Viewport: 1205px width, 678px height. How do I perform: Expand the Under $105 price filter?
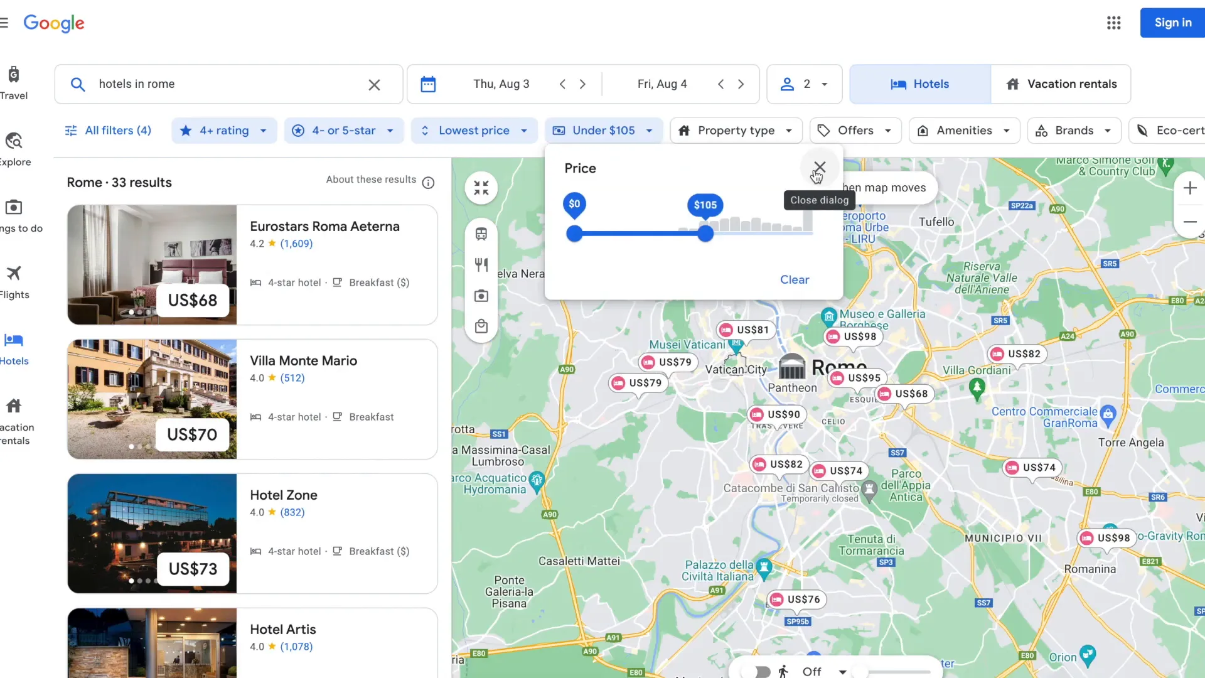click(x=604, y=131)
